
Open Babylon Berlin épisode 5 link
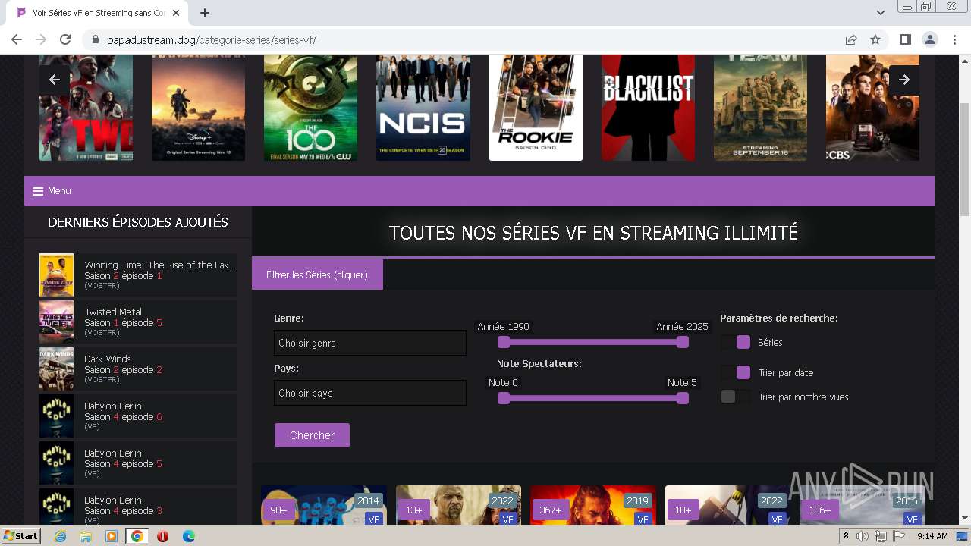click(x=138, y=463)
